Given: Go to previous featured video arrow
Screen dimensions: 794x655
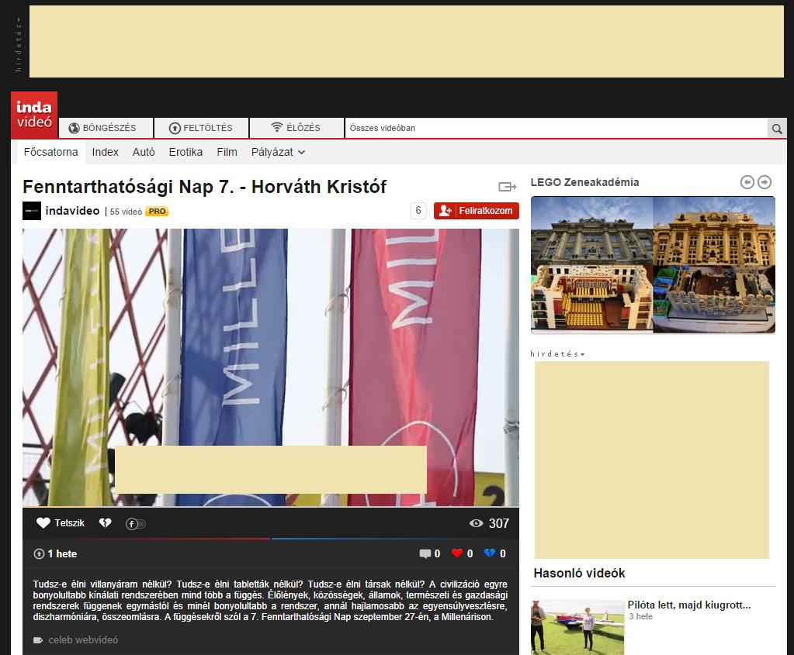Looking at the screenshot, I should [x=747, y=182].
